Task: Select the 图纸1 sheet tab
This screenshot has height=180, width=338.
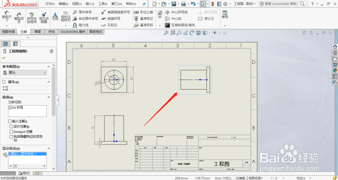Action: click(25, 173)
